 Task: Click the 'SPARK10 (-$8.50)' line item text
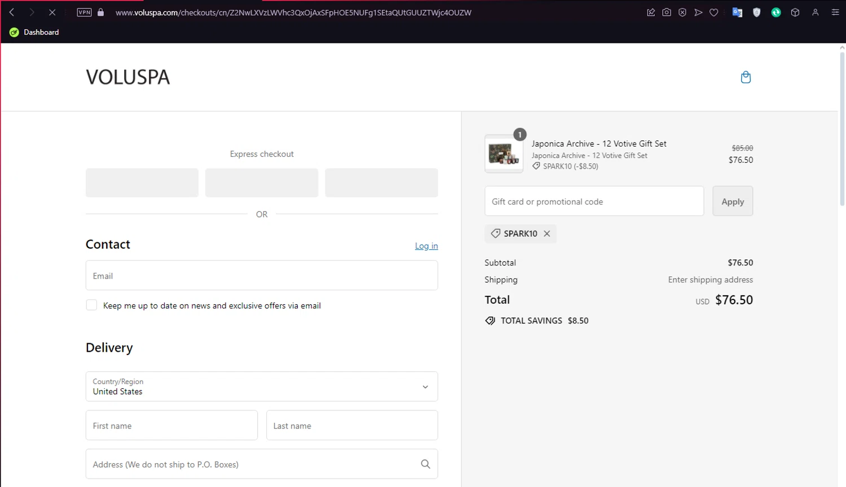point(571,166)
